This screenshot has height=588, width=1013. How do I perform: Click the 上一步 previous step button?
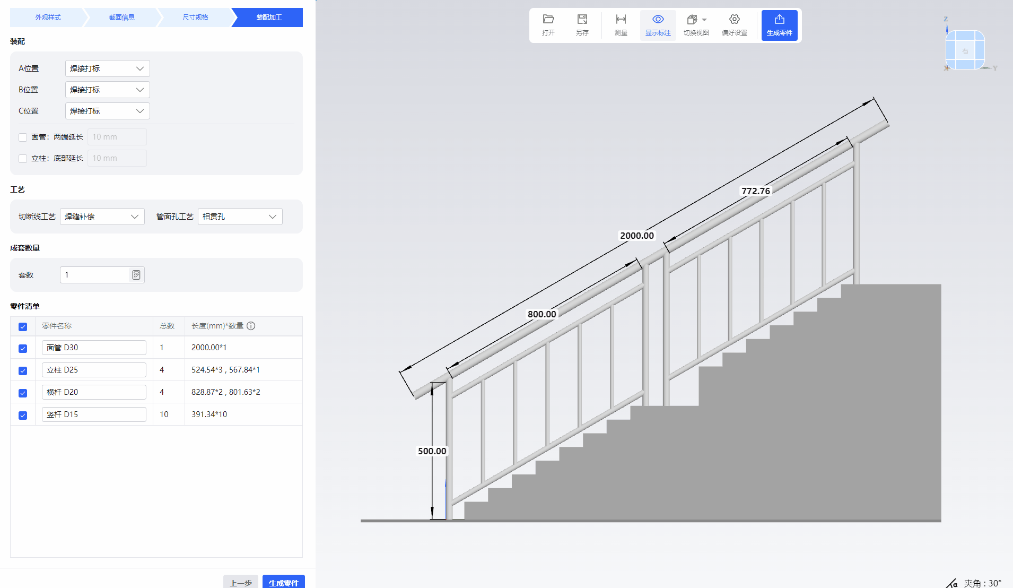pyautogui.click(x=241, y=582)
